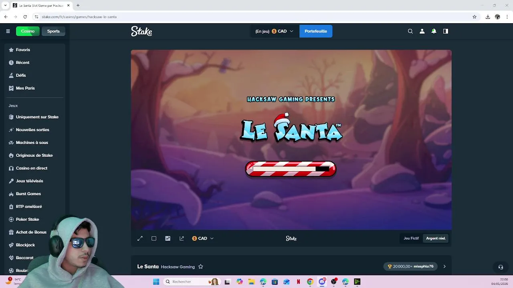This screenshot has width=513, height=288.
Task: Open live support headset icon
Action: click(501, 267)
